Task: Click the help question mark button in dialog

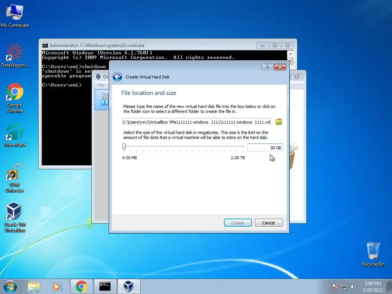Action: (267, 67)
